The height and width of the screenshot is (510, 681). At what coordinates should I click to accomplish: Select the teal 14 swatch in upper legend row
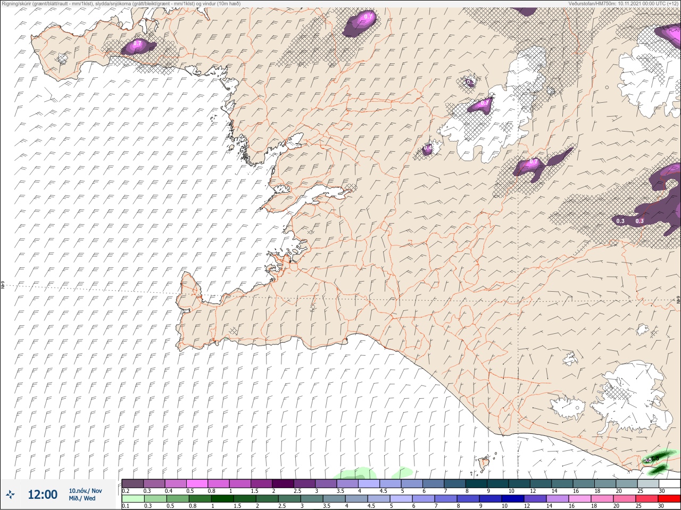562,483
